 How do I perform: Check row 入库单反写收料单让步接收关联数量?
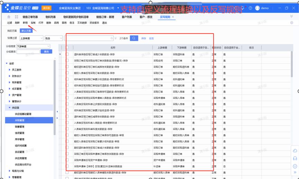point(67,104)
